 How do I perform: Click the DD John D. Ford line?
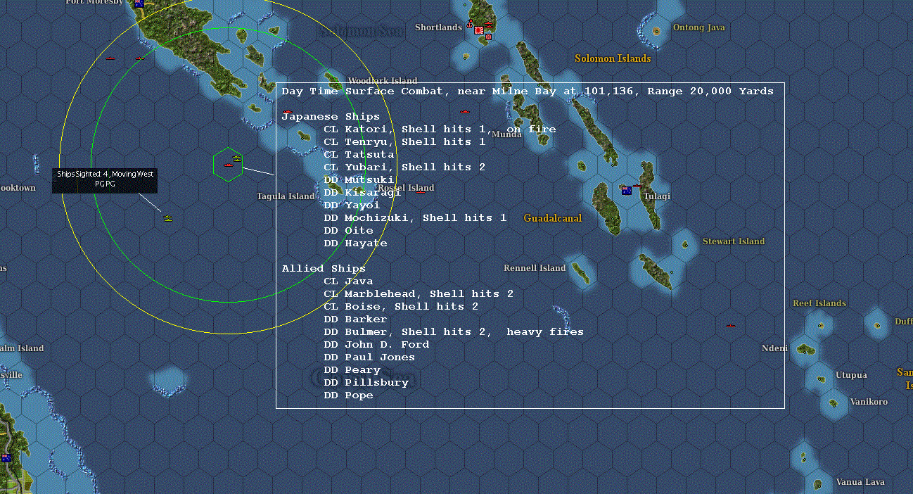[376, 345]
